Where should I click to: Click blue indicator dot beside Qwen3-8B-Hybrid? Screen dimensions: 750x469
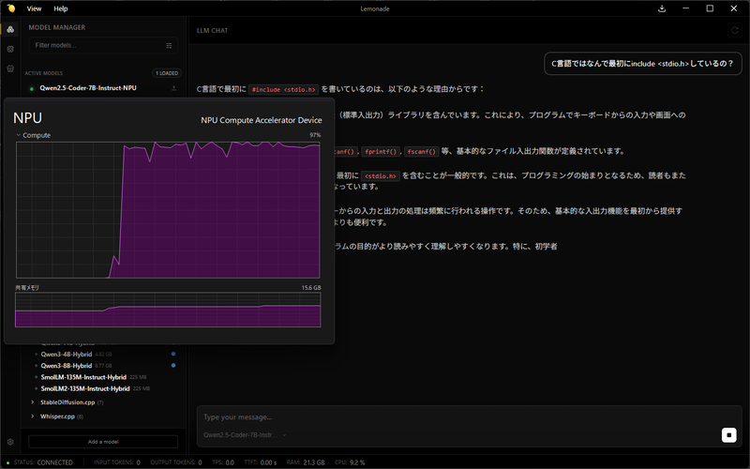pos(173,366)
